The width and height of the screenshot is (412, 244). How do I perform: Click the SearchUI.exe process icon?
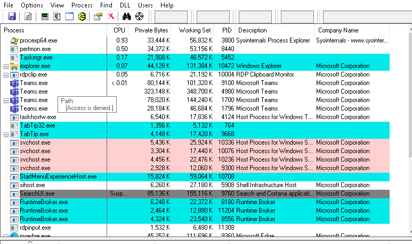coord(14,193)
